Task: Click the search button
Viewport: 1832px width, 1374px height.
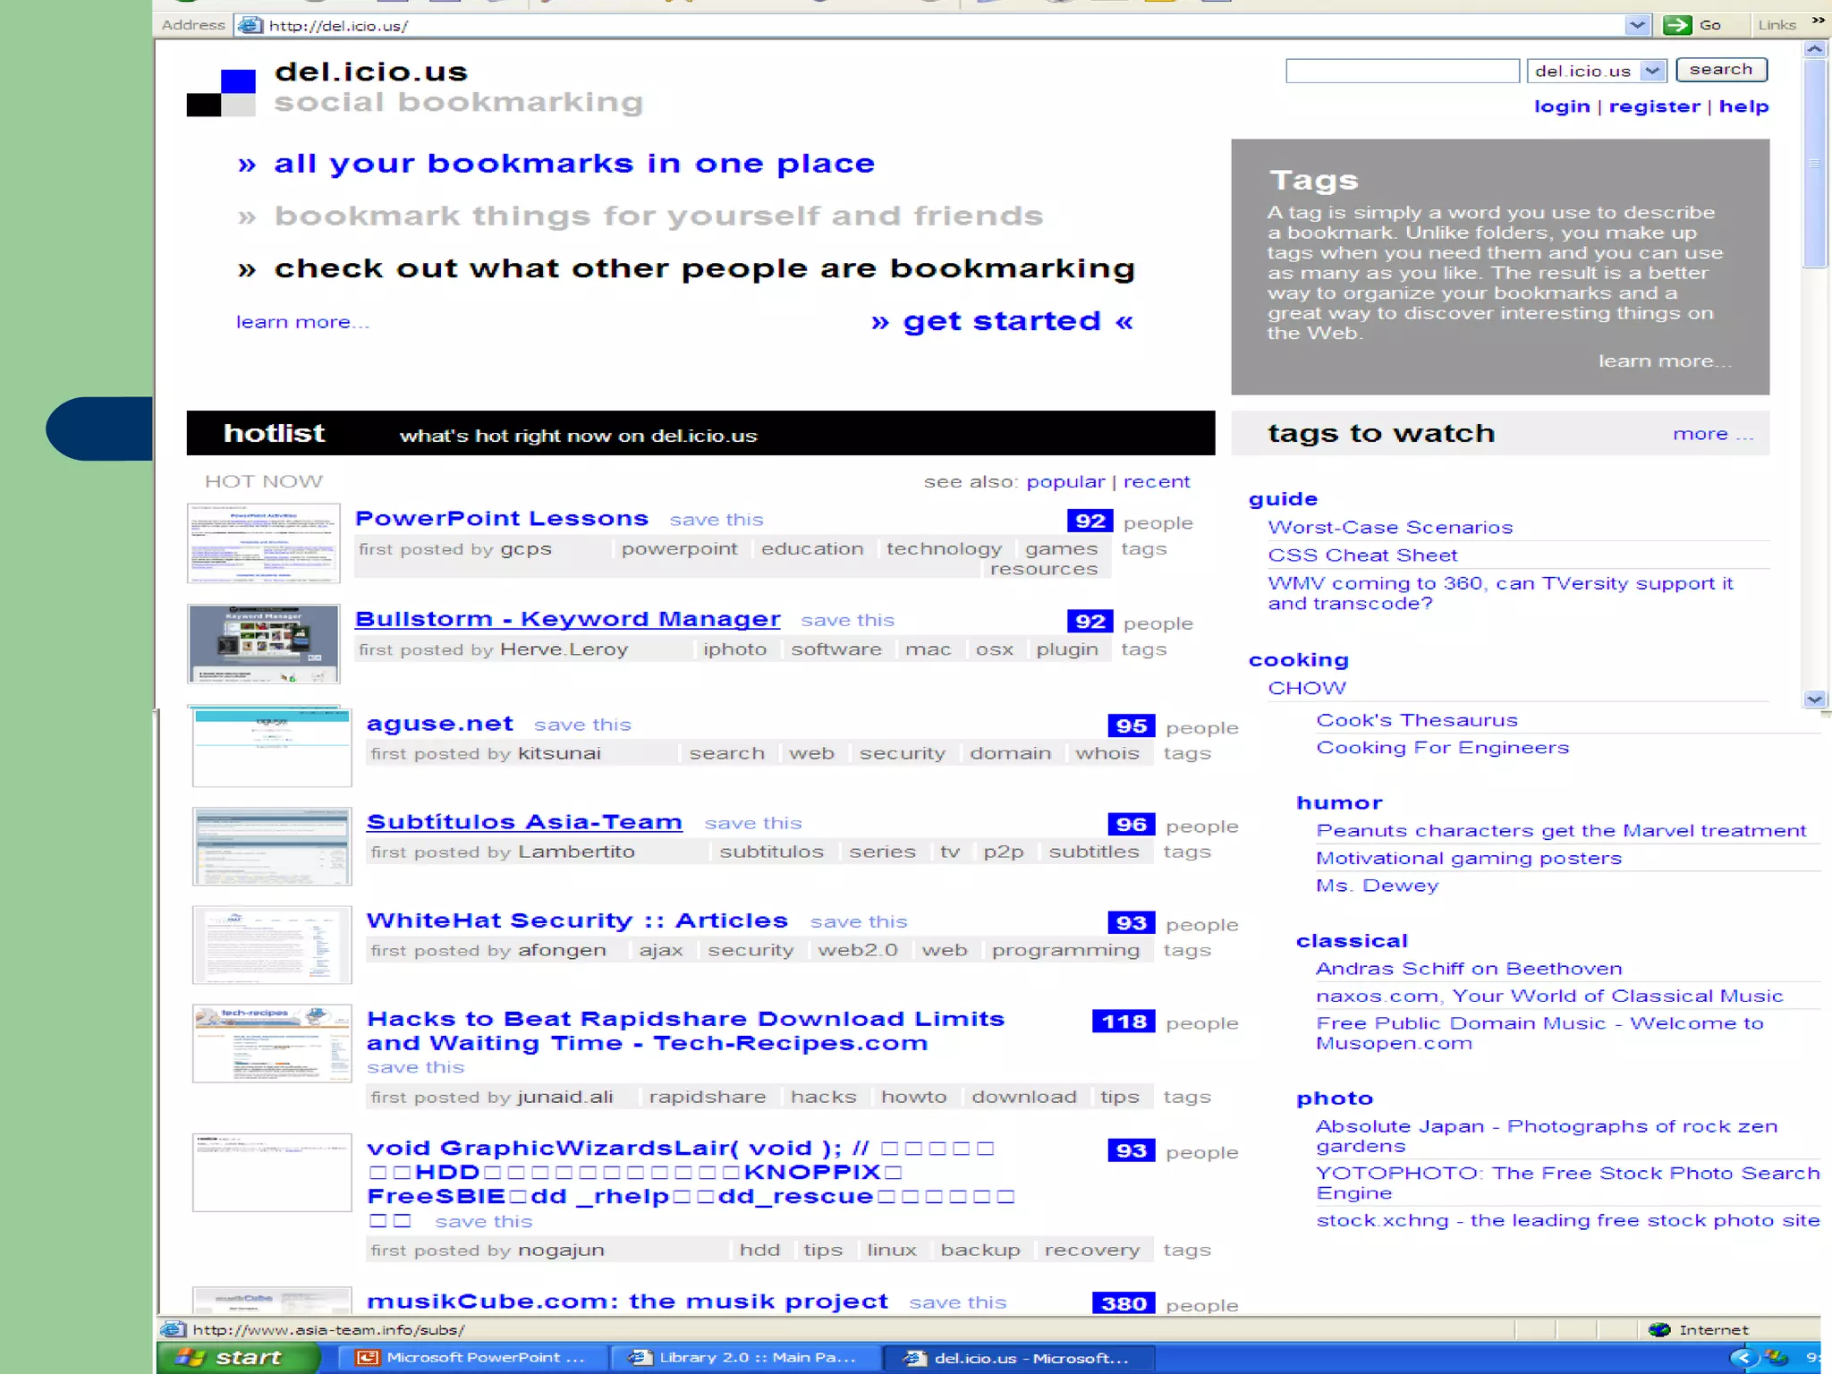Action: (1720, 70)
